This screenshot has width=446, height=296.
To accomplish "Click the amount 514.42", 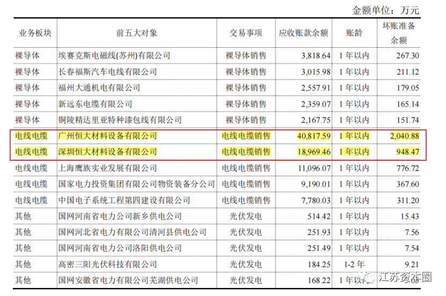I will point(319,217).
